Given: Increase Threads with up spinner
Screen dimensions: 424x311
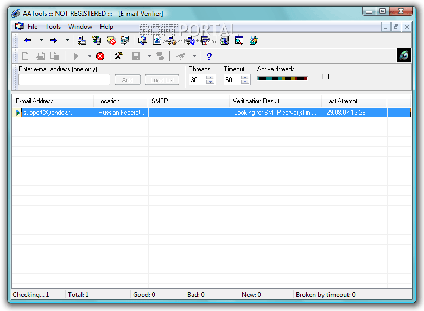Looking at the screenshot, I should [211, 77].
